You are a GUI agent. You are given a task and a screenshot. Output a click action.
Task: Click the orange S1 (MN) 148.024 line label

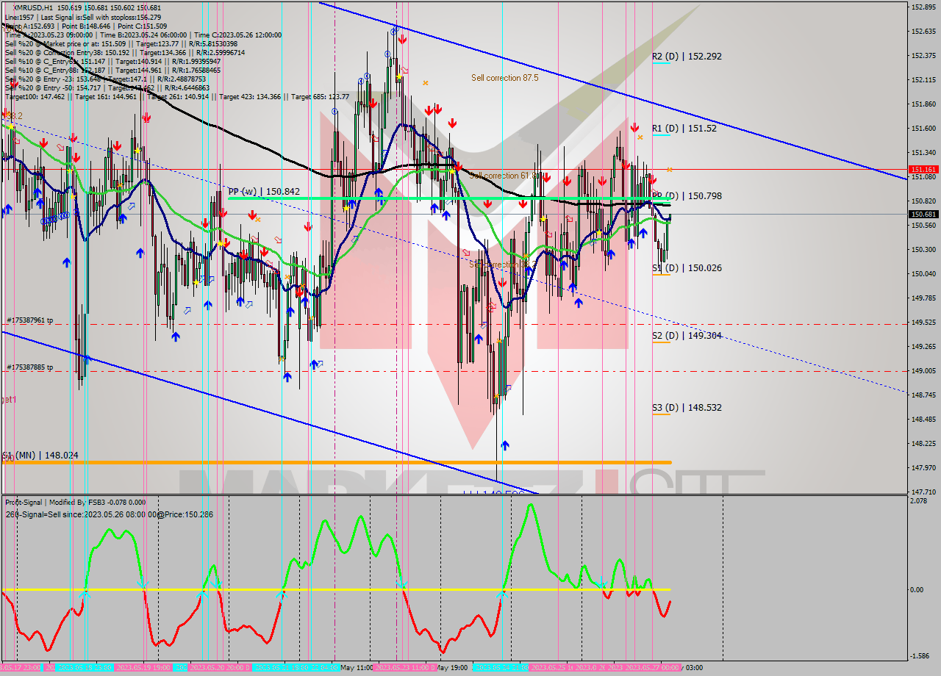[41, 456]
